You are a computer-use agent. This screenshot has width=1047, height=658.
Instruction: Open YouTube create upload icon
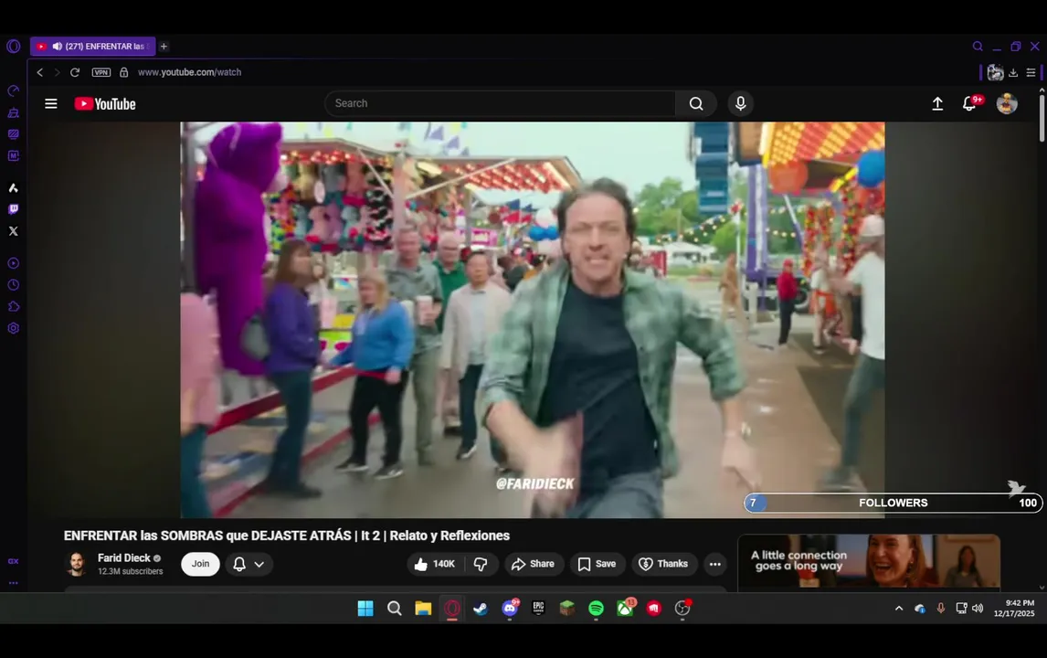click(937, 103)
